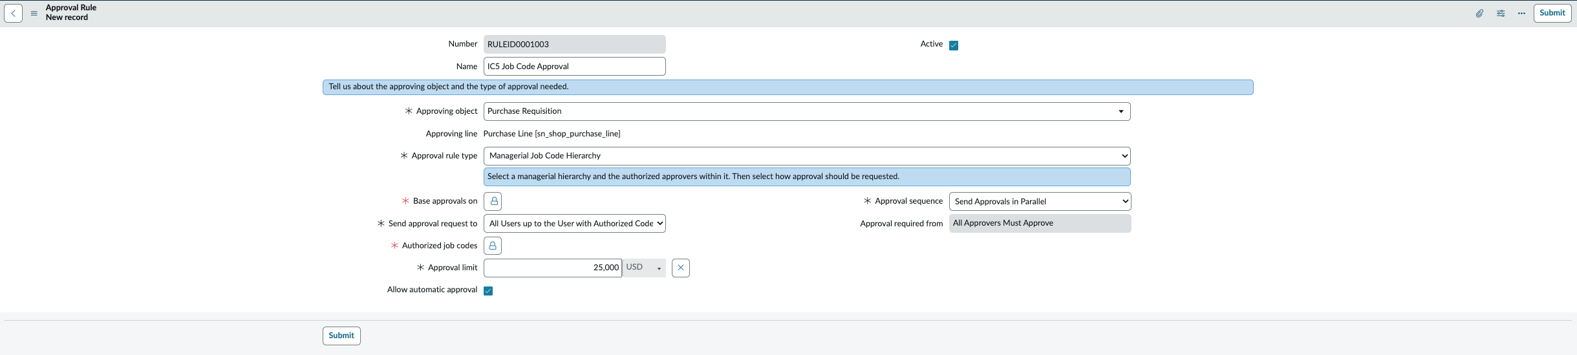Click the Approval required from field

[1040, 223]
